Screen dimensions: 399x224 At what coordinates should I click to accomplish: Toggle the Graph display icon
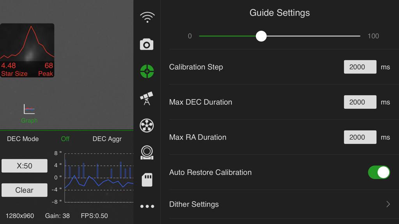pyautogui.click(x=29, y=113)
